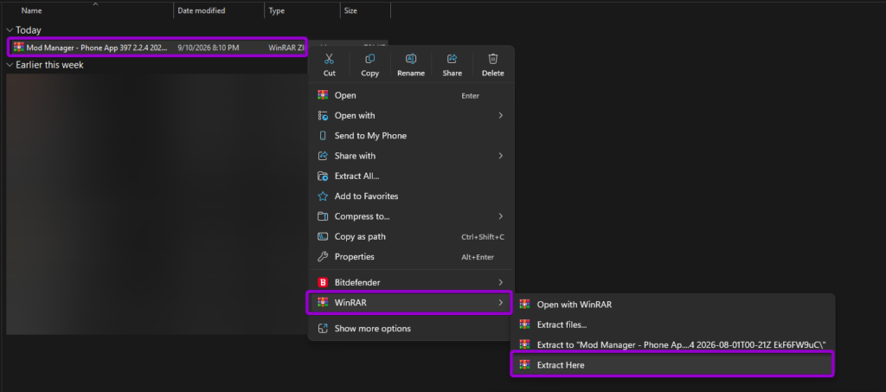886x392 pixels.
Task: Choose Extract All... entry
Action: [411, 176]
